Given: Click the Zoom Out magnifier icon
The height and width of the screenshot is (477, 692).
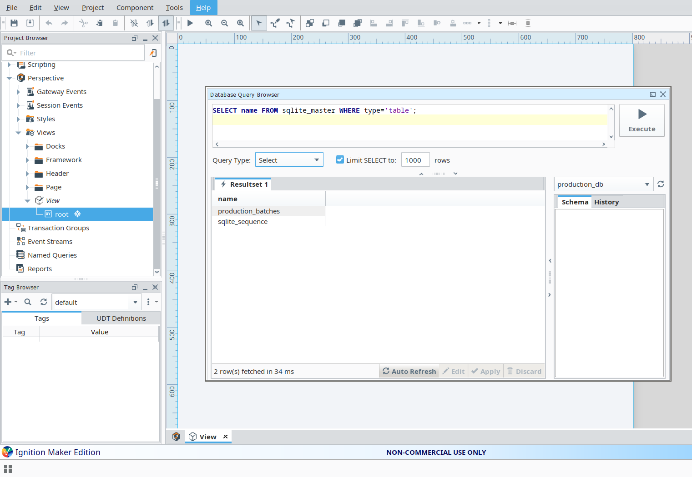Looking at the screenshot, I should 225,23.
